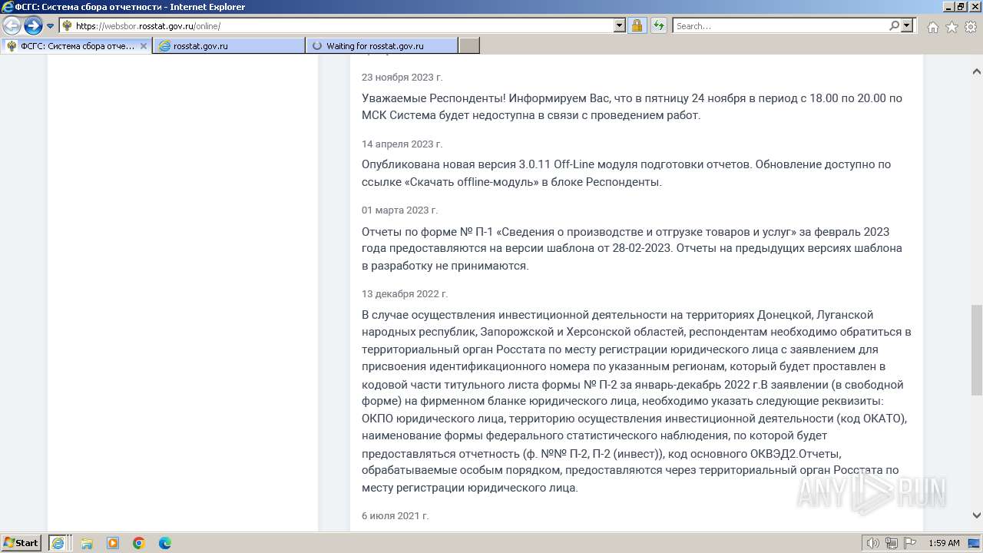The height and width of the screenshot is (553, 983).
Task: Open the Home page icon
Action: (932, 27)
